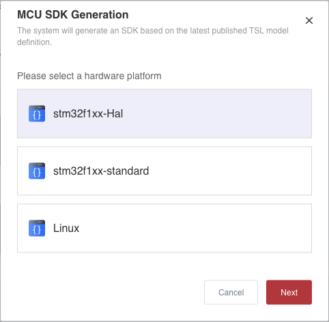The image size is (329, 322).
Task: Click the stm32f1xx-Hal text label
Action: 88,113
